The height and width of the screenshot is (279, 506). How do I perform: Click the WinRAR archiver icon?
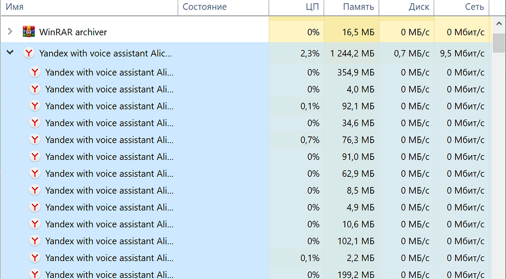pyautogui.click(x=28, y=32)
